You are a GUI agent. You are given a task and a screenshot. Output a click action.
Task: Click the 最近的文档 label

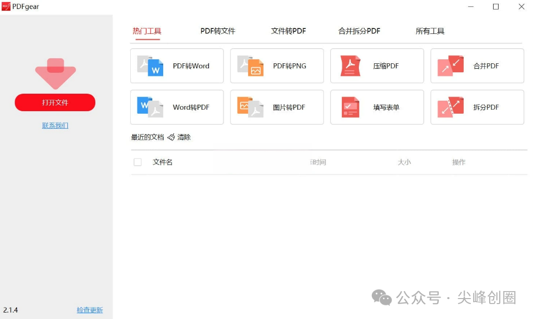point(148,137)
